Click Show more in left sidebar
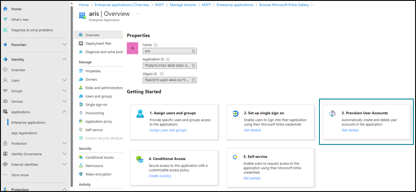Image resolution: width=416 pixels, height=192 pixels. (x=20, y=175)
